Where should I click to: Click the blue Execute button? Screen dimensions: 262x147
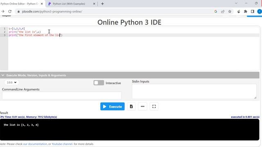point(113,106)
